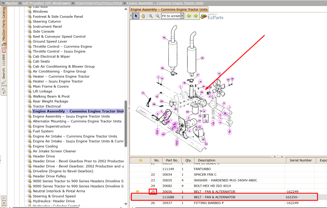Click MacDon breadcrumb link
The image size is (327, 208).
12,3
